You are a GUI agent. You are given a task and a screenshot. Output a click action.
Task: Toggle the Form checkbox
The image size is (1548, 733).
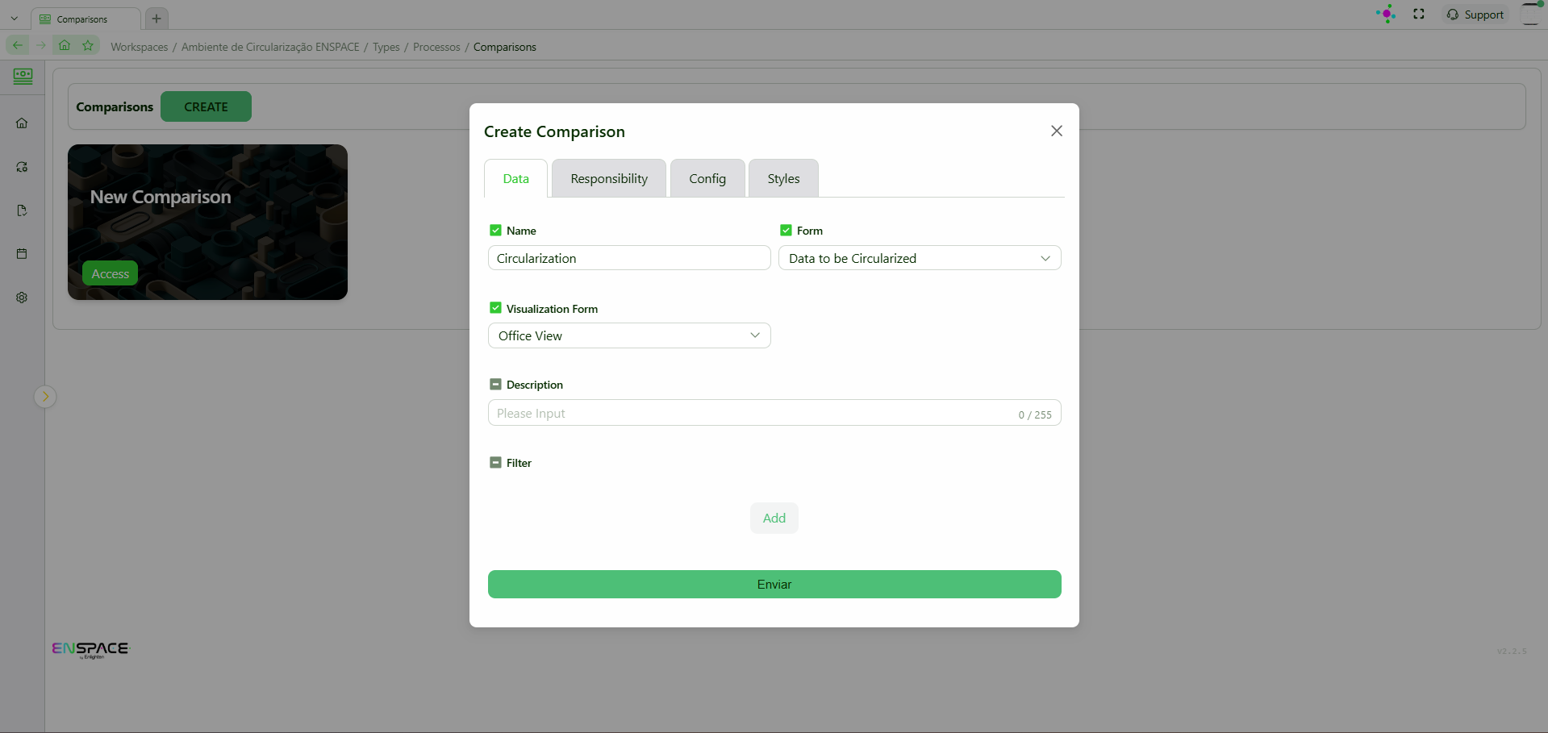click(786, 230)
